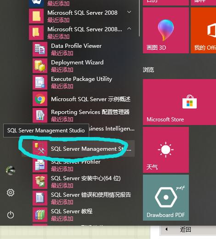Click the Microsoft SQL Server 2008 folder icon
The width and height of the screenshot is (216, 239).
tap(36, 16)
